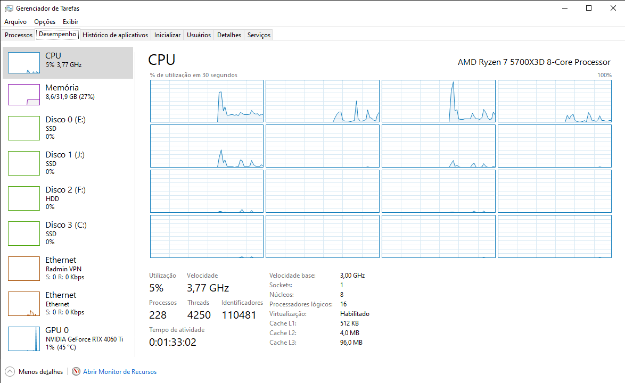
Task: Select Disco 0 (E:) in sidebar
Action: click(68, 128)
